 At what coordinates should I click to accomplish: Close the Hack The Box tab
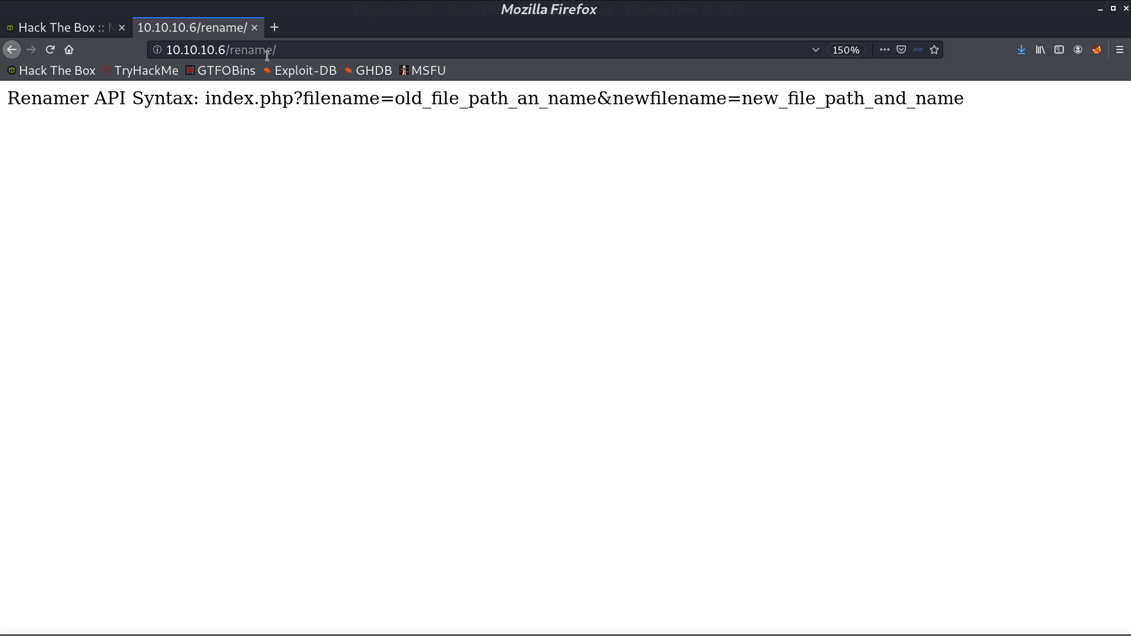[122, 28]
